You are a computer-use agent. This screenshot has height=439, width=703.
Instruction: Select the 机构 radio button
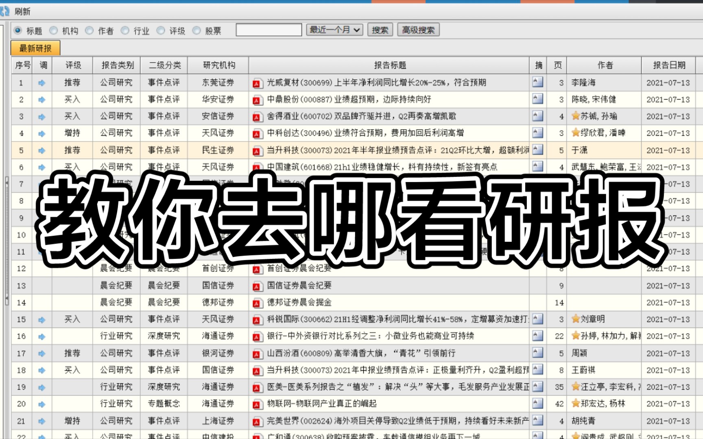tap(53, 30)
